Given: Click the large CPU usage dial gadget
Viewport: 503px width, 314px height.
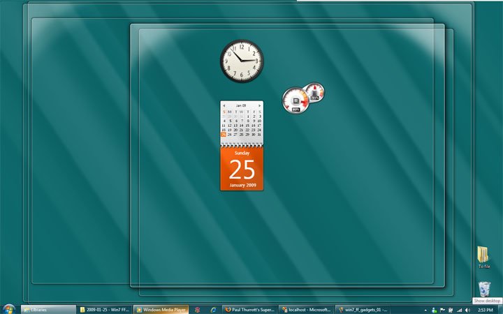Looking at the screenshot, I should click(296, 100).
